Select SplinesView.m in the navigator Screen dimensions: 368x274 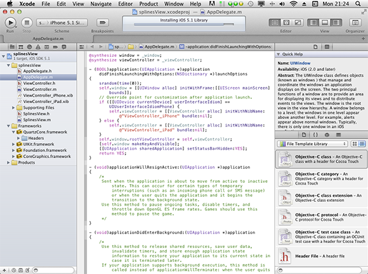(x=37, y=120)
